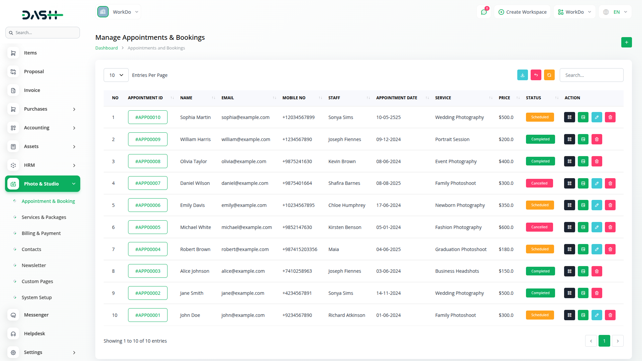Click the download export icon button
642x361 pixels.
pos(522,75)
